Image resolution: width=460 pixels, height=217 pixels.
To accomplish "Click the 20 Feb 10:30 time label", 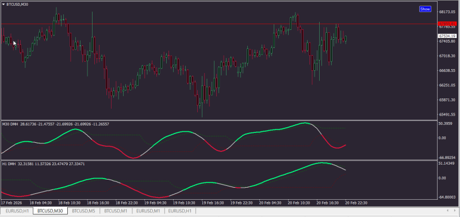I will (299, 203).
